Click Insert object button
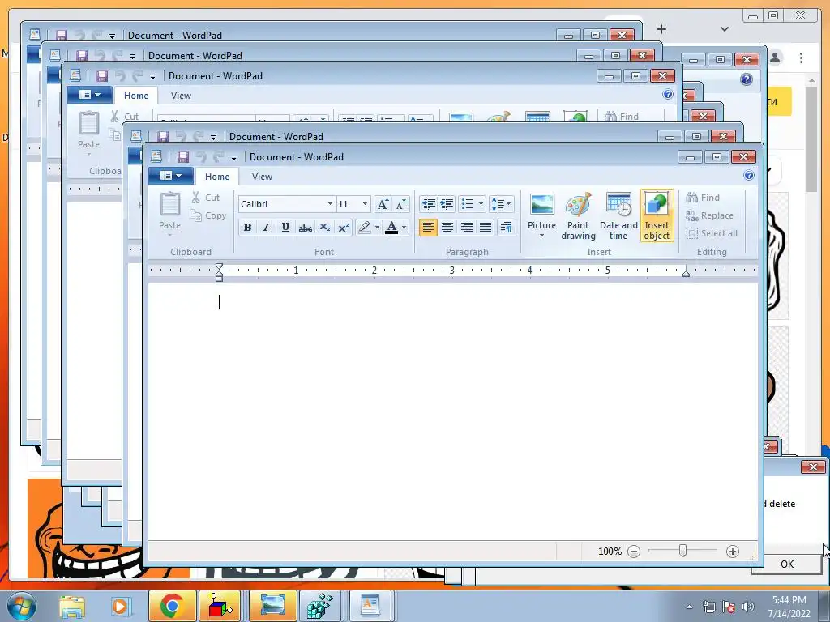 [x=657, y=215]
